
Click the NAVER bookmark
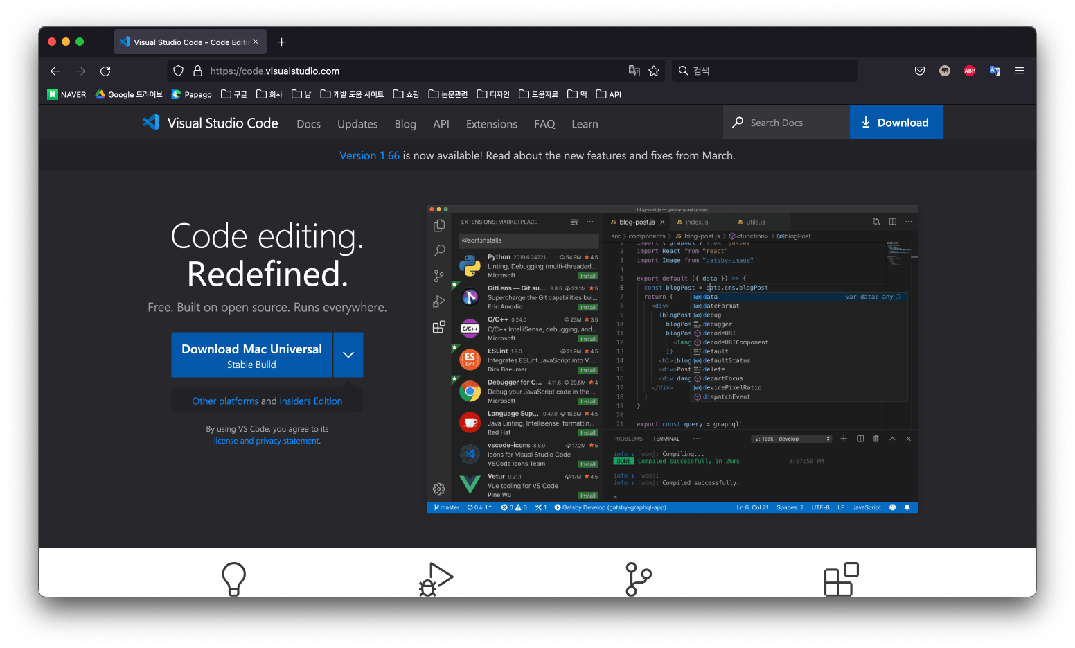coord(66,94)
